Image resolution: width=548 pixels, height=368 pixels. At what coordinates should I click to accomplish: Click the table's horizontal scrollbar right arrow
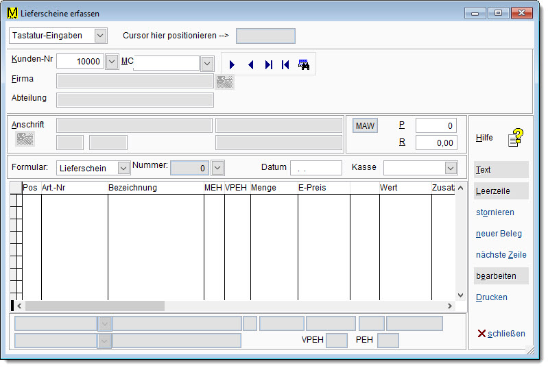tap(450, 306)
